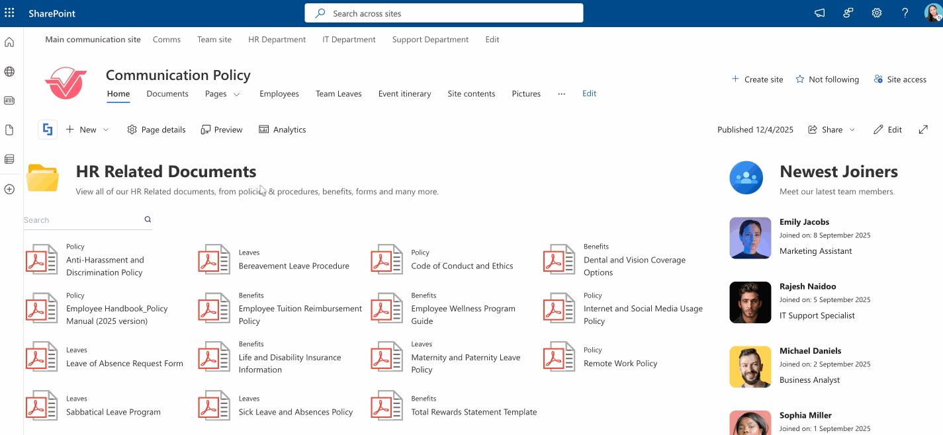This screenshot has width=943, height=435.
Task: Select the Home icon in the left sidebar
Action: point(9,41)
